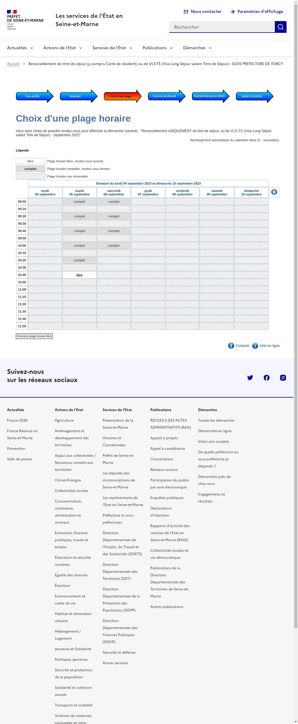The width and height of the screenshot is (298, 724).
Task: Open Votre avis compte footer link
Action: point(214,442)
